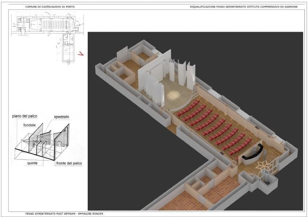
Task: Click the 'fronte del palco' label
Action: click(69, 163)
